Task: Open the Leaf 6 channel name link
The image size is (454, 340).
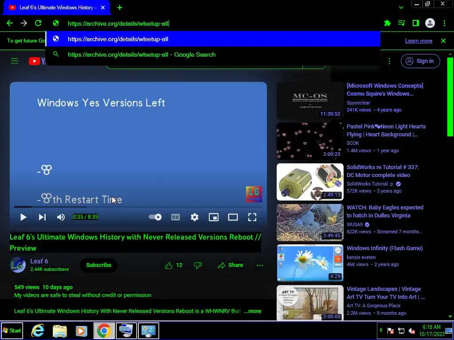Action: click(39, 261)
